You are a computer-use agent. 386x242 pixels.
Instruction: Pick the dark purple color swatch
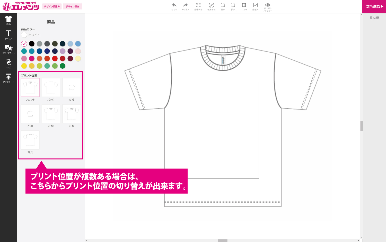(x=70, y=51)
